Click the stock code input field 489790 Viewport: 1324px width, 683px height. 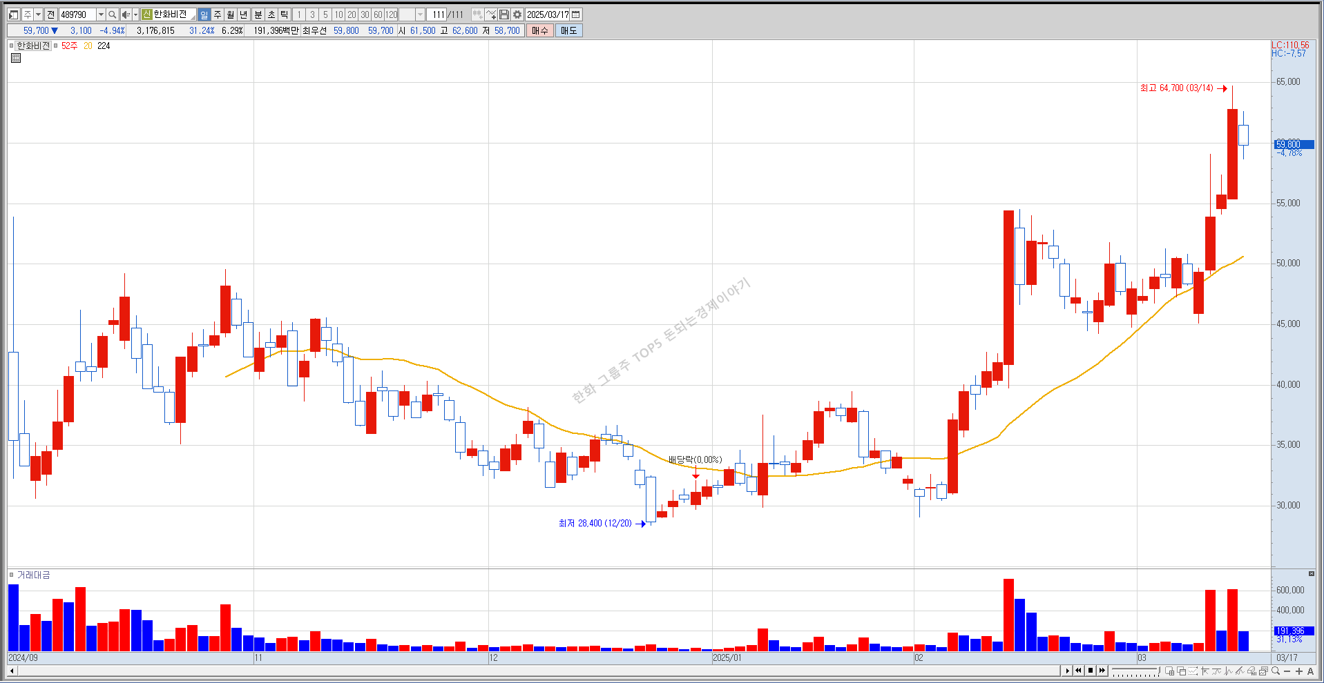coord(77,14)
